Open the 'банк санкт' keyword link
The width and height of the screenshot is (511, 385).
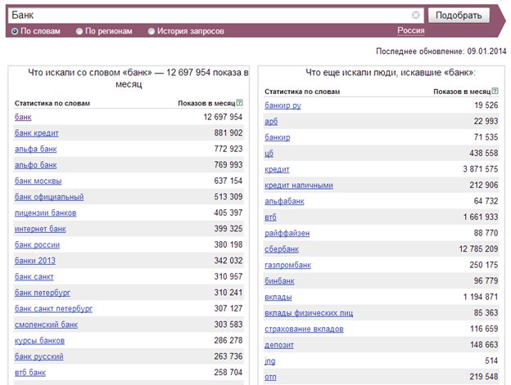coord(34,277)
